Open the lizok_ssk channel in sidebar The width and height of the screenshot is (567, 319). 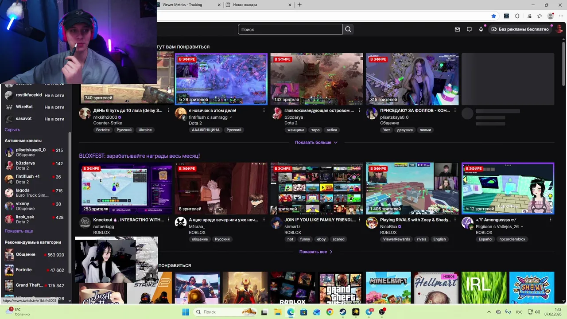coord(35,219)
